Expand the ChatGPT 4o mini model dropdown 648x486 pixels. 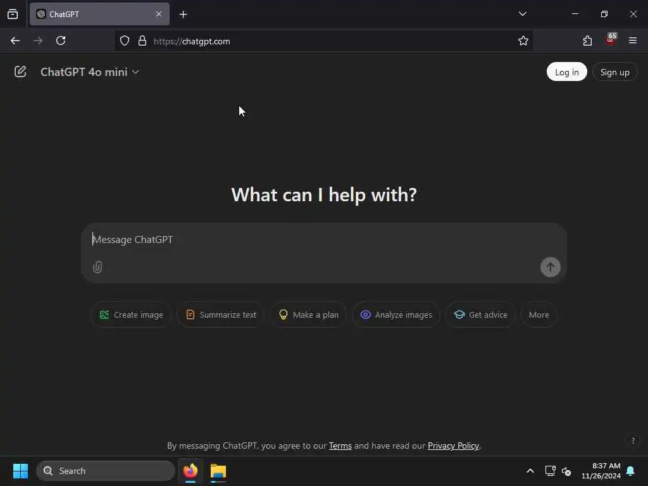89,72
